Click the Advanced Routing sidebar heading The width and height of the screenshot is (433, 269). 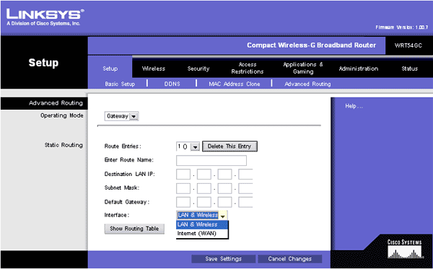(x=56, y=103)
